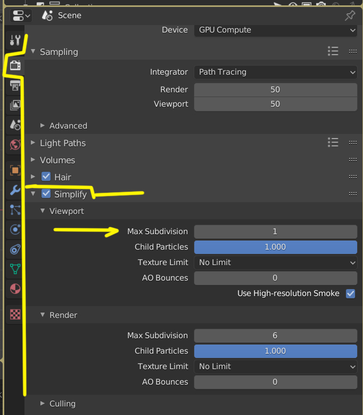Switch to Output properties tab
The height and width of the screenshot is (415, 363).
click(x=15, y=85)
